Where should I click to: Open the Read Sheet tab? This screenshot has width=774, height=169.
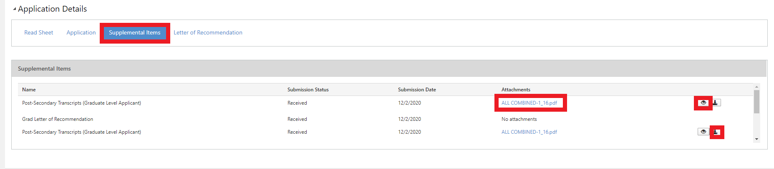coord(38,33)
